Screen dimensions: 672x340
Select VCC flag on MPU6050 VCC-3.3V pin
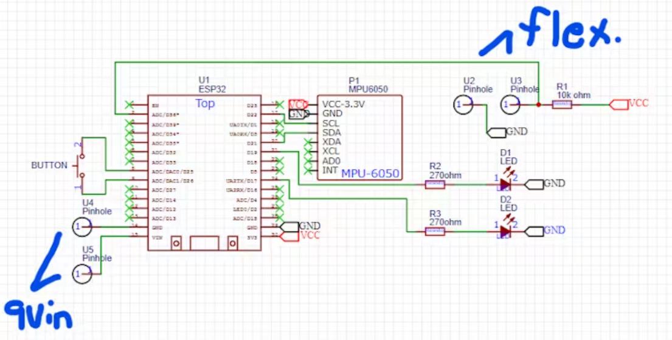pyautogui.click(x=298, y=105)
